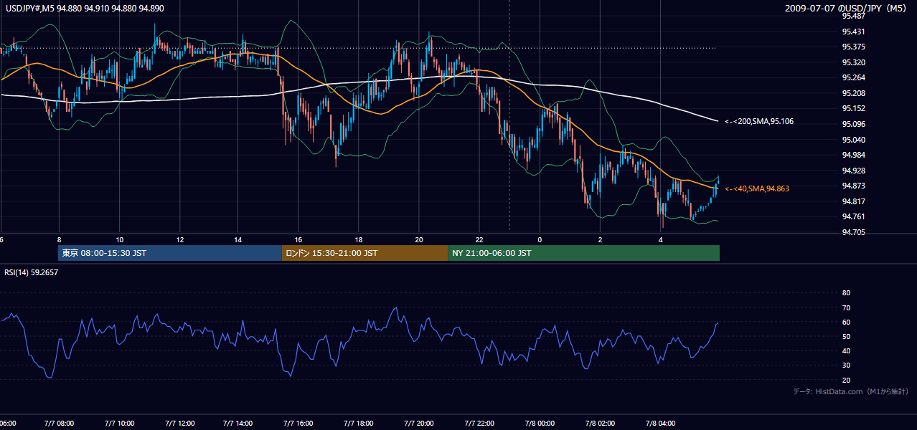Click hour label 4 under price chart
917x430 pixels.
pos(660,239)
